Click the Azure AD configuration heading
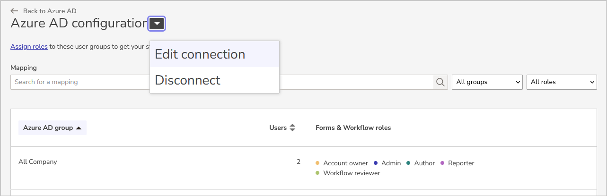Screen dimensions: 607x196 79,24
